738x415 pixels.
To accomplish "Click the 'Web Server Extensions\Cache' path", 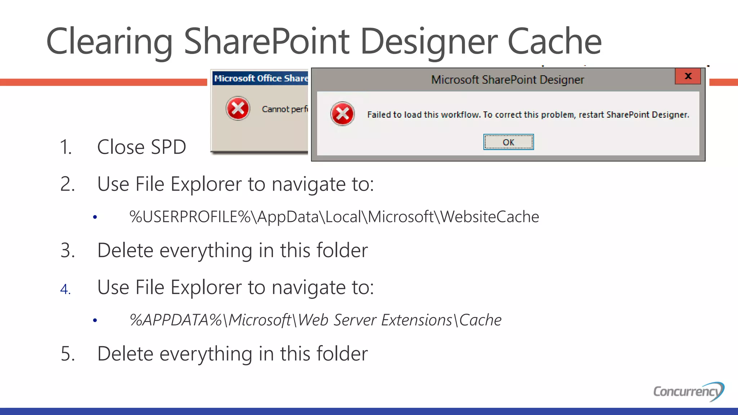I will click(316, 320).
